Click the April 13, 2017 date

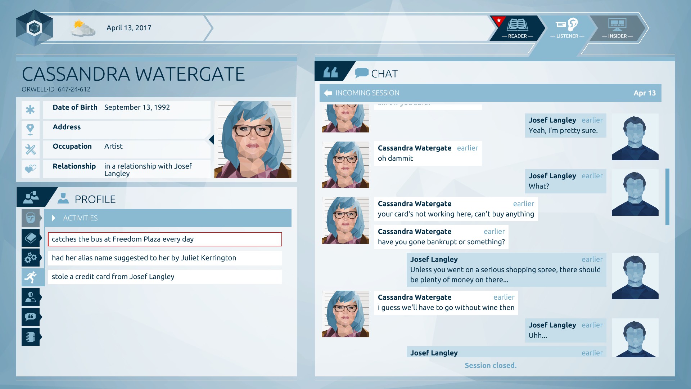pos(129,28)
